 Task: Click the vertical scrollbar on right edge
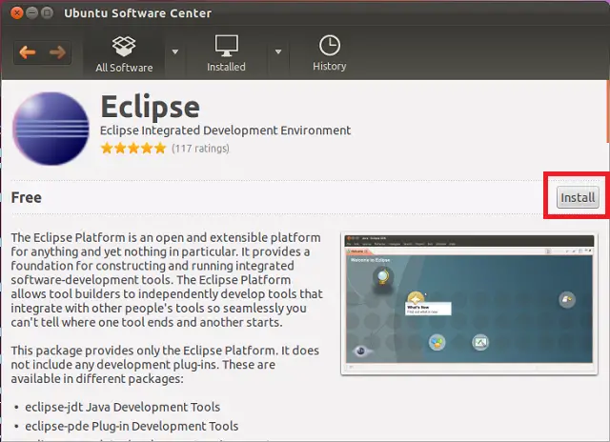pos(608,112)
